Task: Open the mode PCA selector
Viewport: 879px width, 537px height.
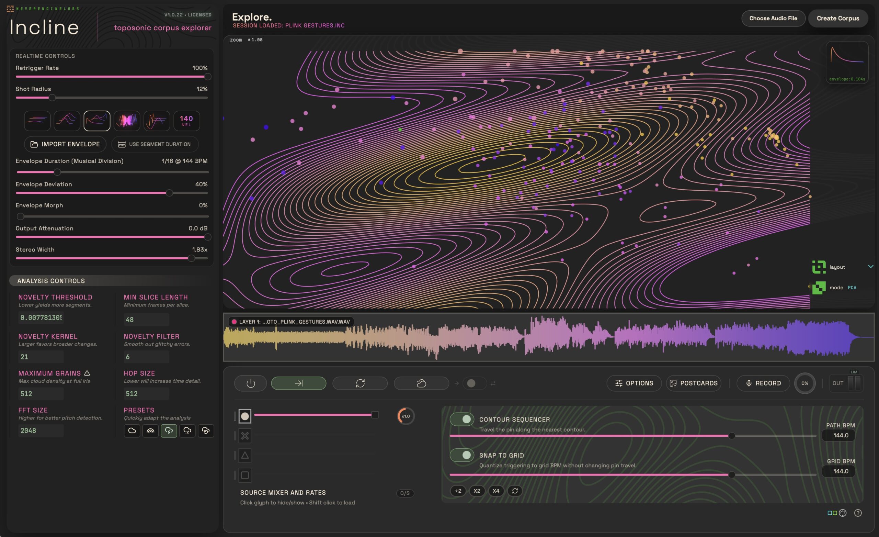Action: click(x=852, y=288)
